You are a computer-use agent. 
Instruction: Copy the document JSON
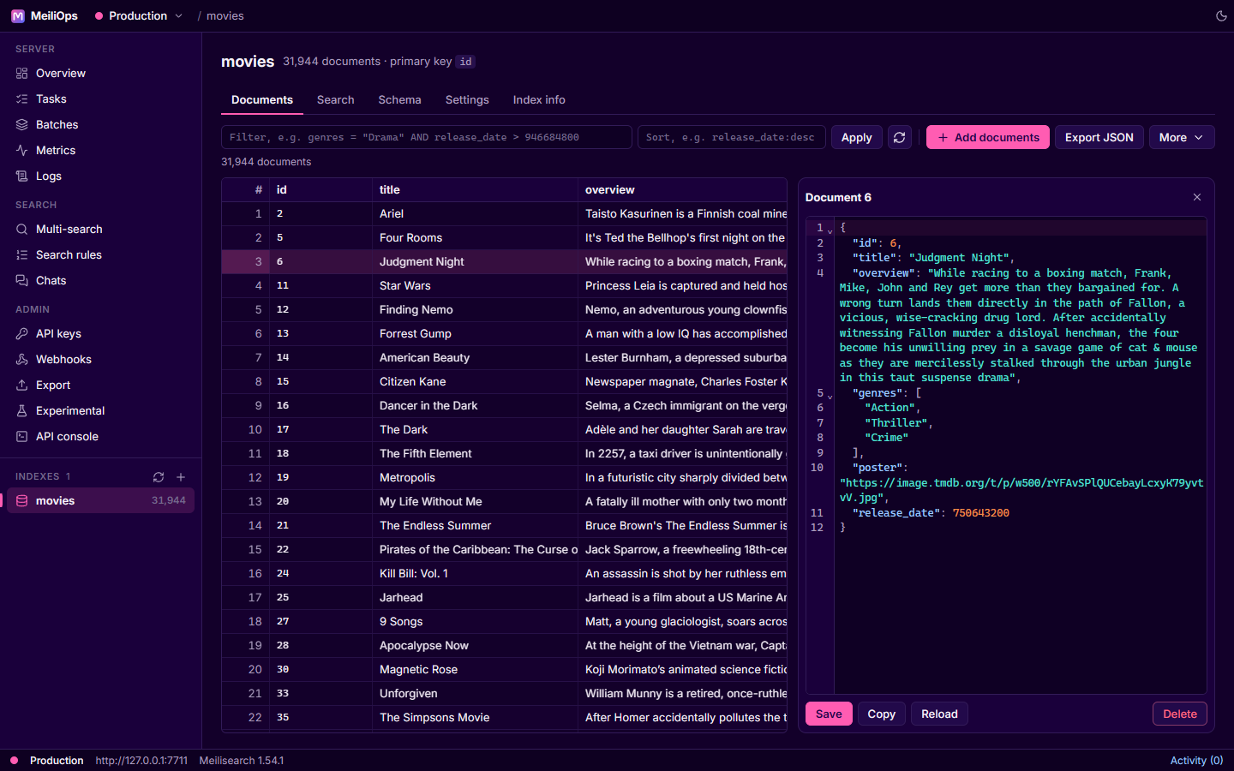click(882, 714)
